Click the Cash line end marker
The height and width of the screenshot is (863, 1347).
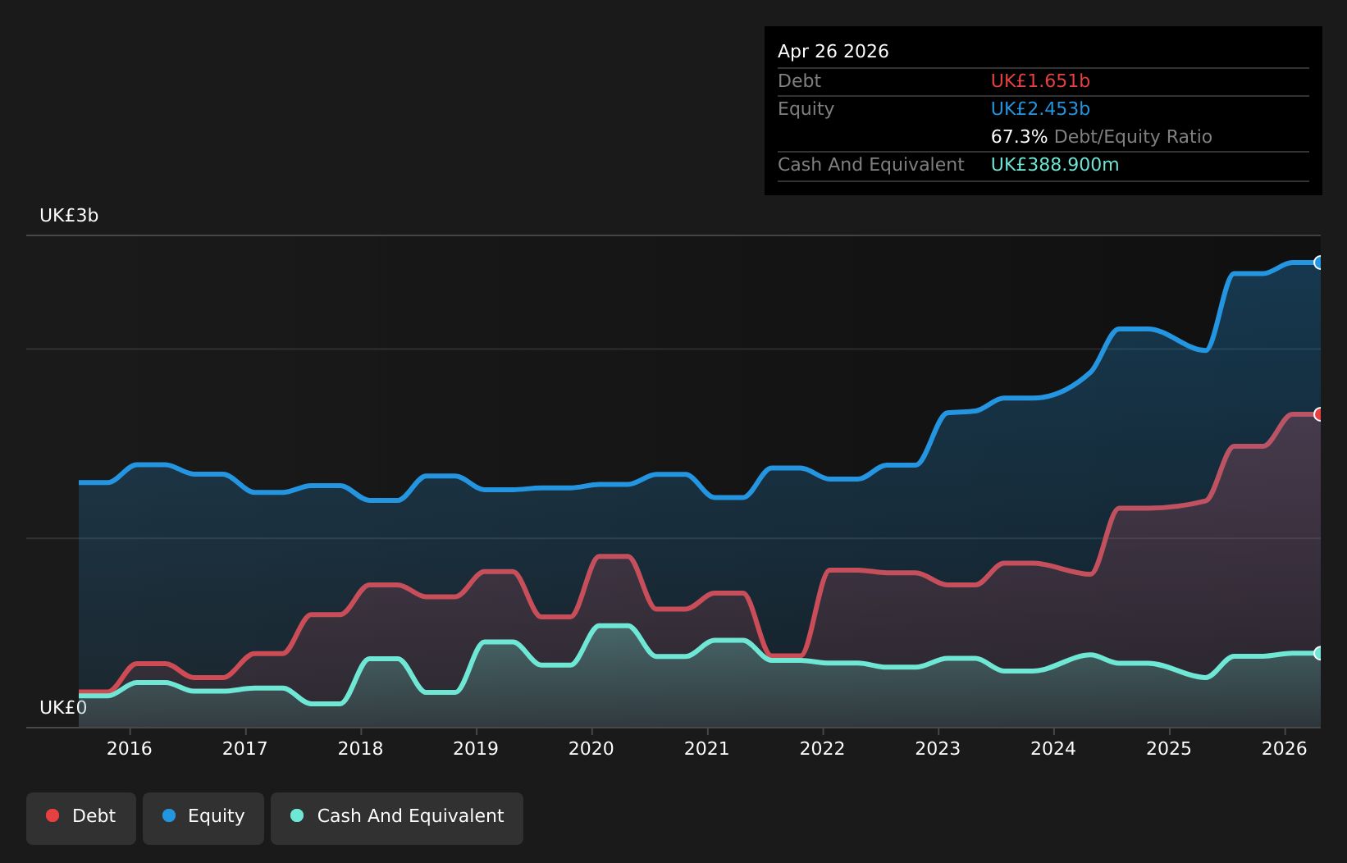[x=1319, y=653]
